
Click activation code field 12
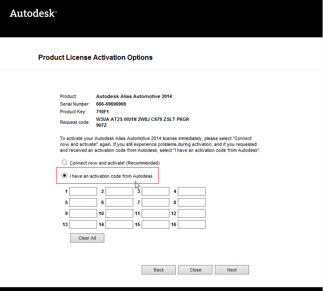pyautogui.click(x=192, y=213)
